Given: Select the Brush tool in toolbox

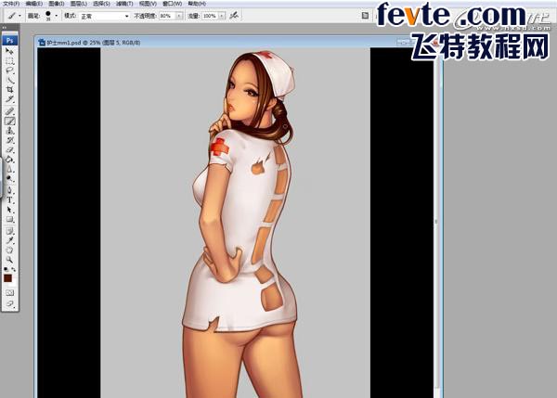Looking at the screenshot, I should [10, 121].
